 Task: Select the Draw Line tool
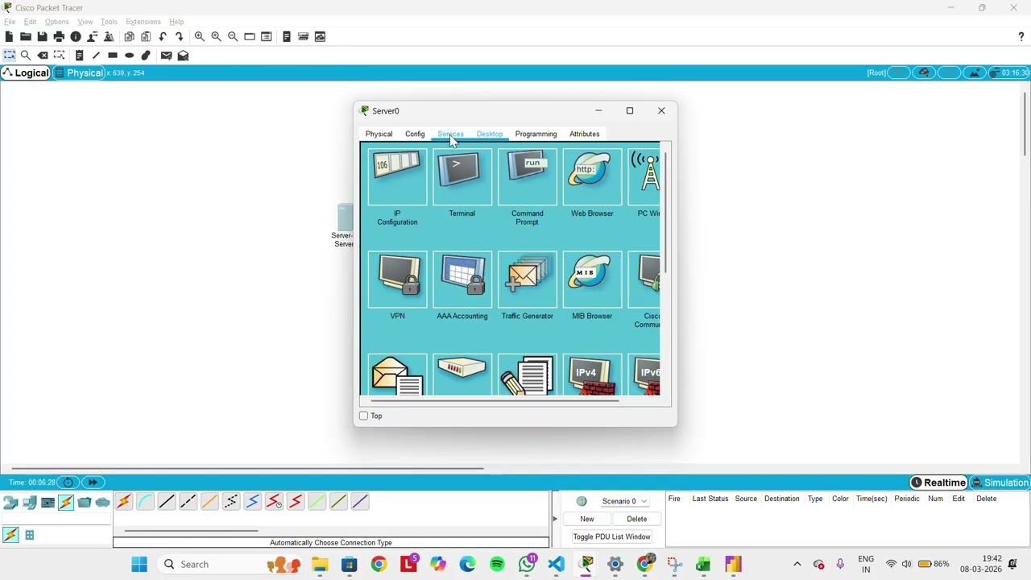coord(96,56)
